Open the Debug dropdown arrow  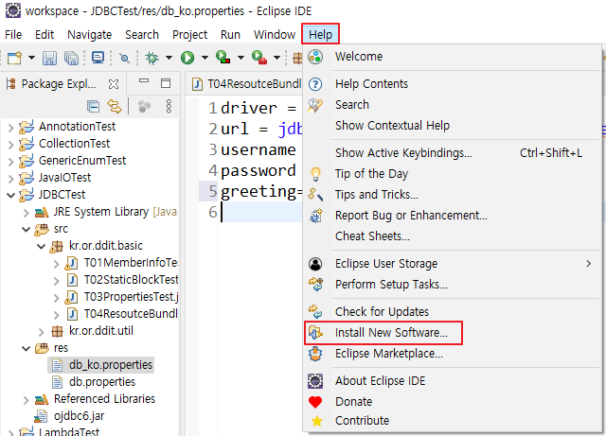(169, 58)
